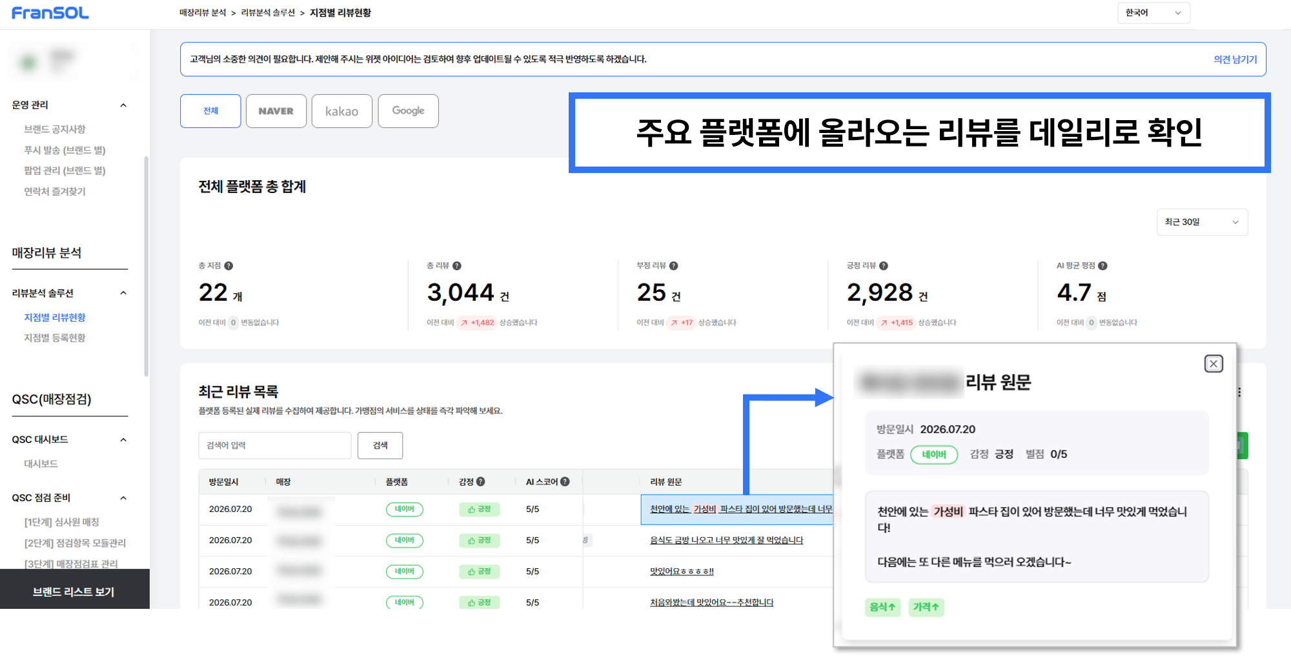Open 브랜드 공지사항 menu item
The width and height of the screenshot is (1291, 656).
[55, 129]
